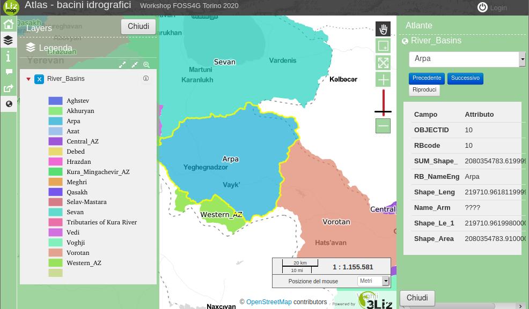Open the Information sidebar icon

[x=9, y=56]
